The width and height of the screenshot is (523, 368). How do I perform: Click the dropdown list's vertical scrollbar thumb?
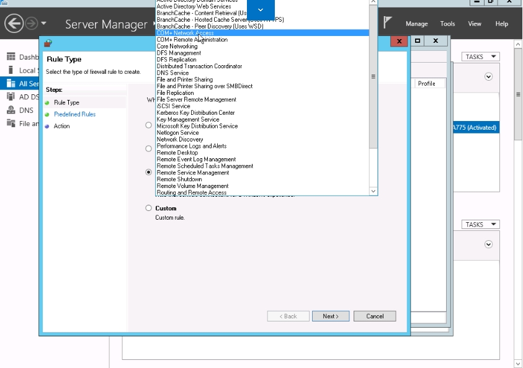click(x=373, y=77)
